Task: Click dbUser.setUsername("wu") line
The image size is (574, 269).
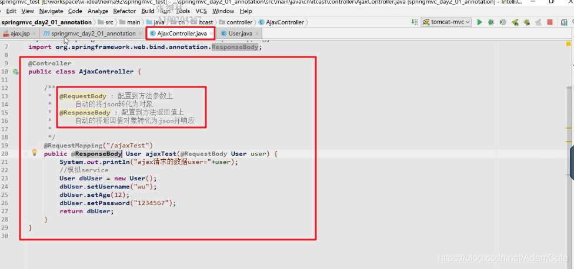Action: point(108,187)
